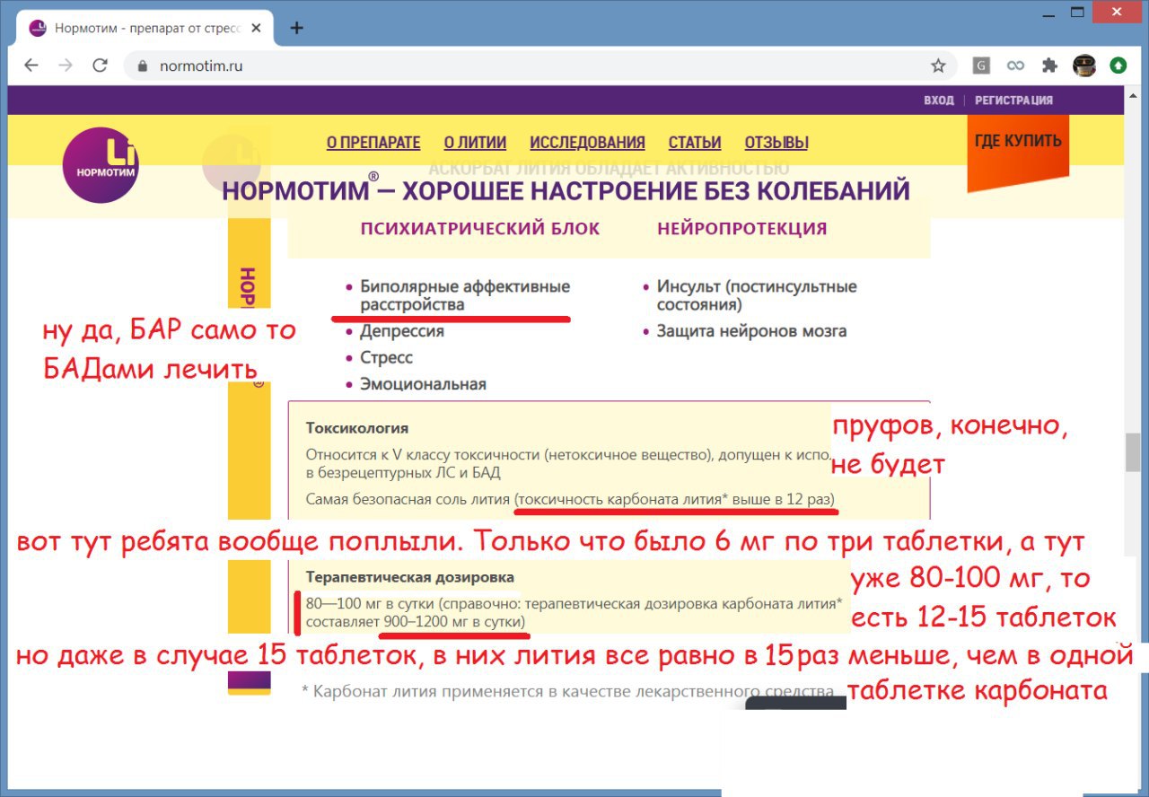Click the Нормотим Li logo
Viewport: 1149px width, 797px height.
101,164
